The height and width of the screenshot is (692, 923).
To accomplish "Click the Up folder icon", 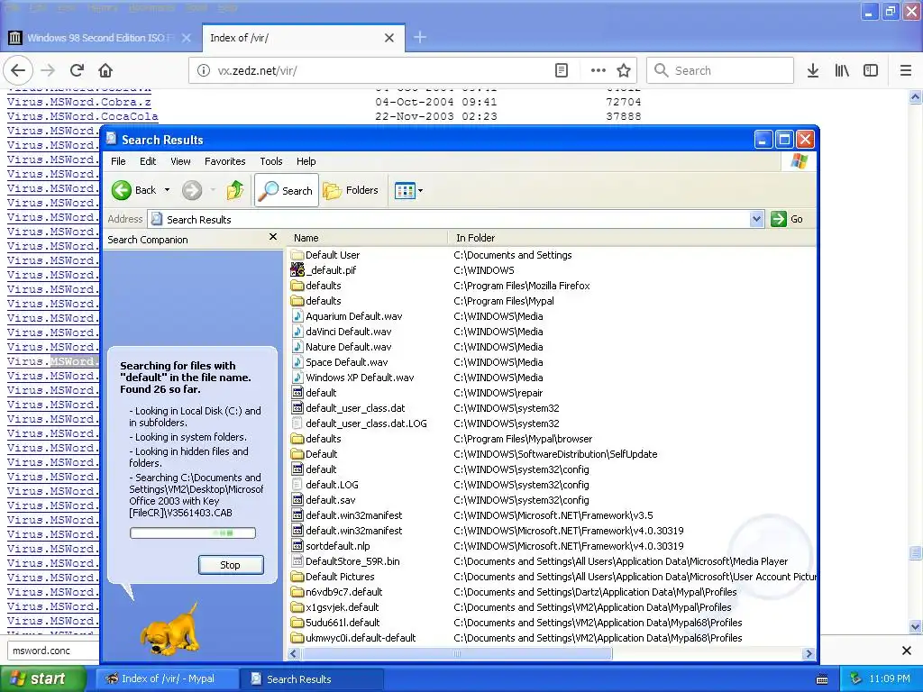I will click(235, 190).
